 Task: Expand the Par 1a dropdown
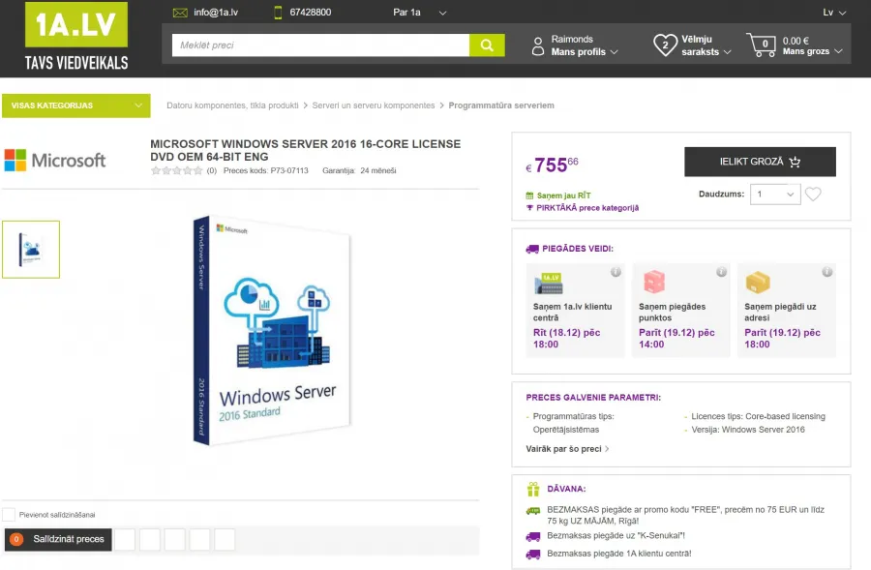point(419,13)
